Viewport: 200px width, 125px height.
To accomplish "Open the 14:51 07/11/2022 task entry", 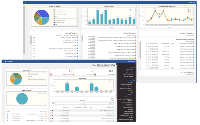I will 16,114.
